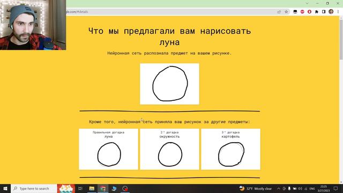Open the network tray icon
This screenshot has width=343, height=193.
pyautogui.click(x=305, y=189)
